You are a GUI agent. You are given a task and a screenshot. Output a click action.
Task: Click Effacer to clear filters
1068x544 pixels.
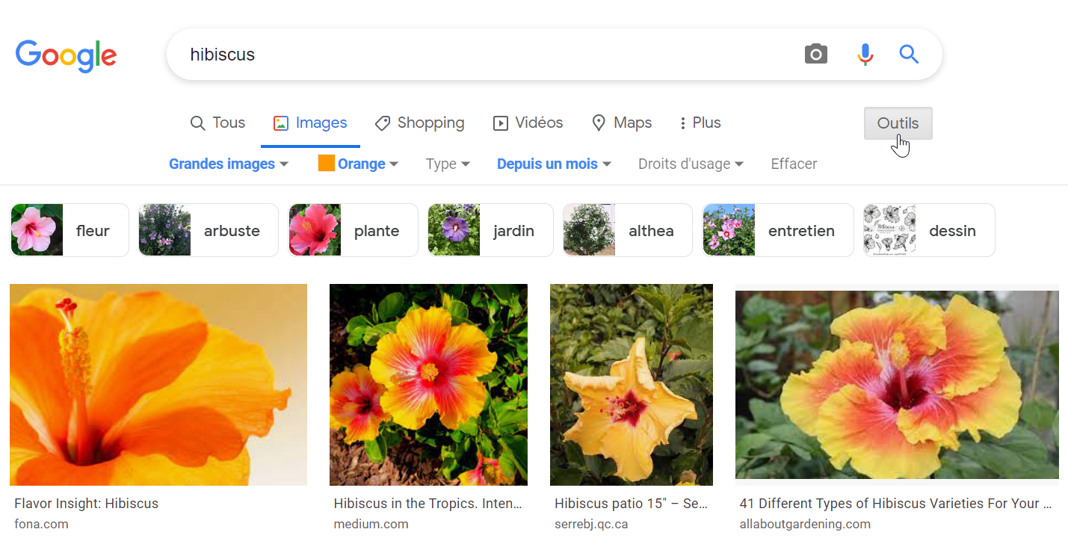click(794, 164)
